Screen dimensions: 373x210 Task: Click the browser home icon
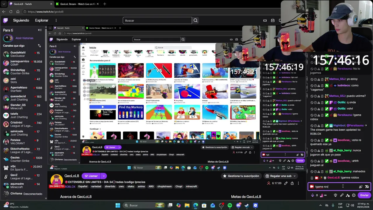tap(18, 12)
